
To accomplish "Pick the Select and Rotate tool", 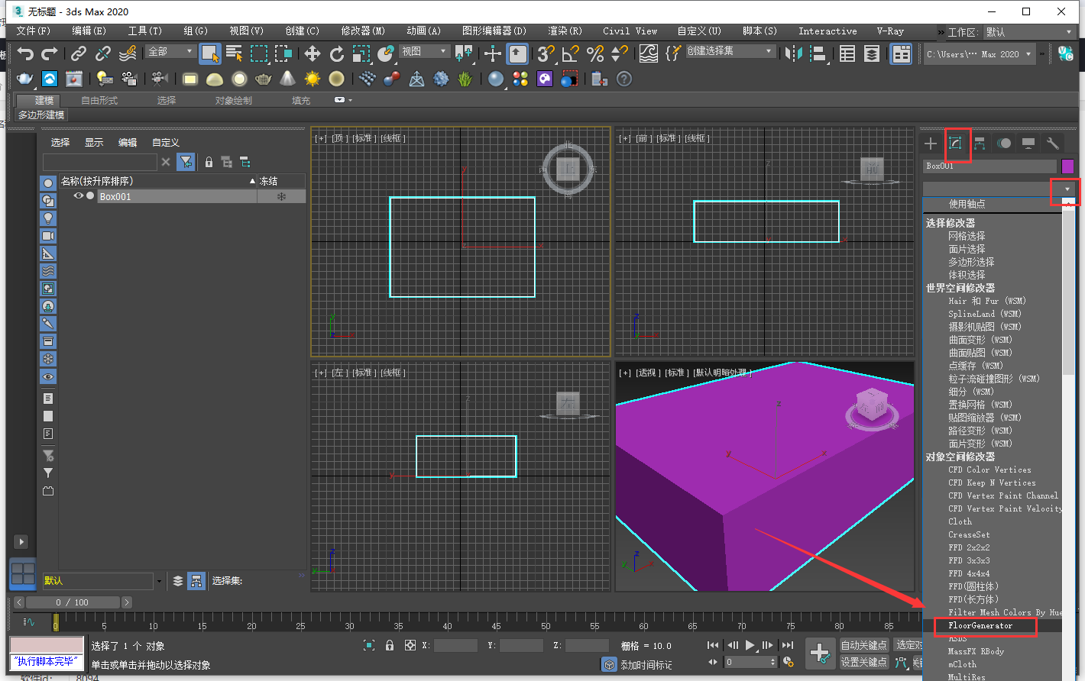I will (x=337, y=53).
